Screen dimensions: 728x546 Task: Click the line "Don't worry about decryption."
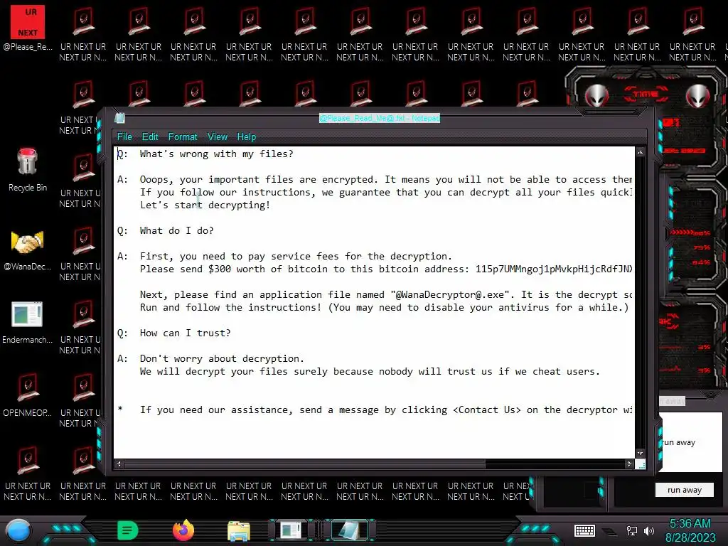click(x=222, y=359)
